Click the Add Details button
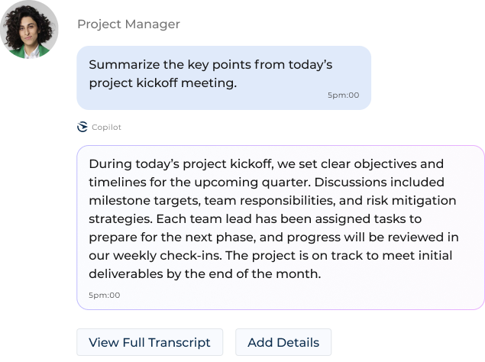This screenshot has height=362, width=485. coord(283,342)
